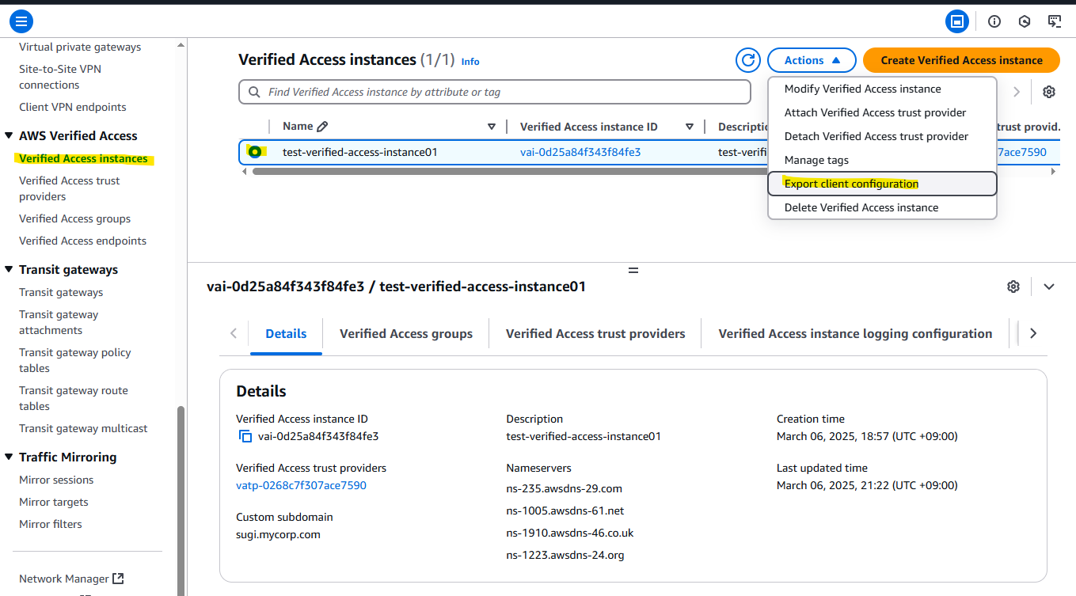Click the search magnifier icon
Image resolution: width=1076 pixels, height=596 pixels.
click(254, 92)
